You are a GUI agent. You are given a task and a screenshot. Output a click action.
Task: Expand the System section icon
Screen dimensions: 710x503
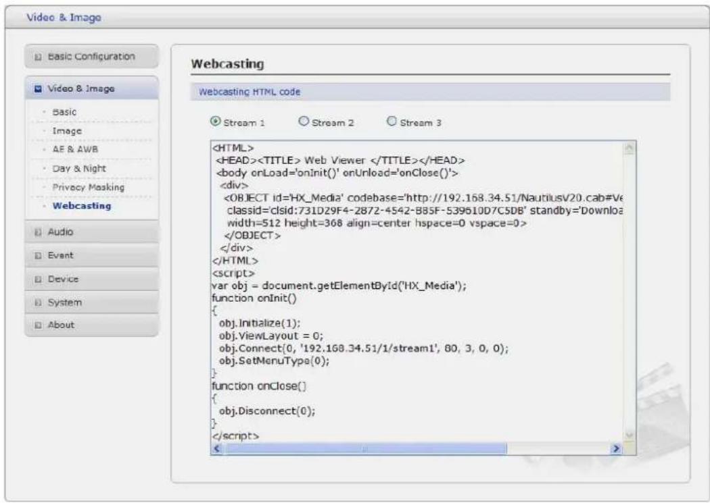tap(39, 302)
